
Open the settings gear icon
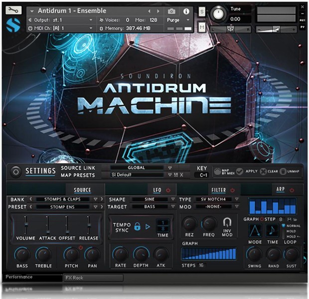tap(16, 172)
